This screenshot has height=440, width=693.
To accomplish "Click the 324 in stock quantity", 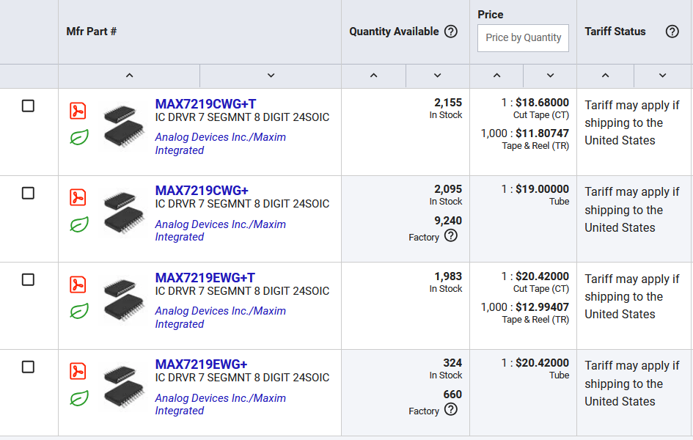I will tap(452, 363).
